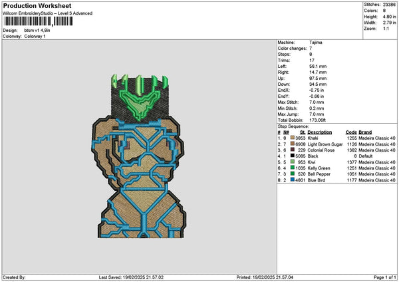The height and width of the screenshot is (282, 399).
Task: Select the Left value '56.1 mm'
Action: (x=318, y=66)
